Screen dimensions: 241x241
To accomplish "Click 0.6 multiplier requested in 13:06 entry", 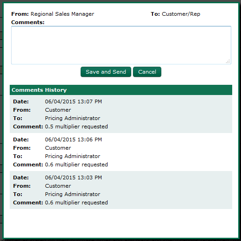I will coord(76,165).
